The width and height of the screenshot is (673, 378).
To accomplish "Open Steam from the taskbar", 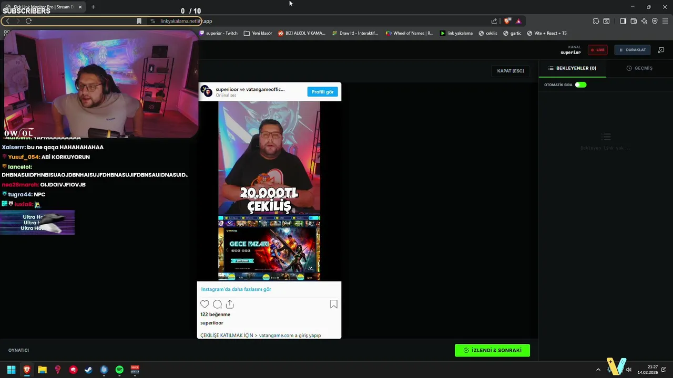I will [x=88, y=370].
